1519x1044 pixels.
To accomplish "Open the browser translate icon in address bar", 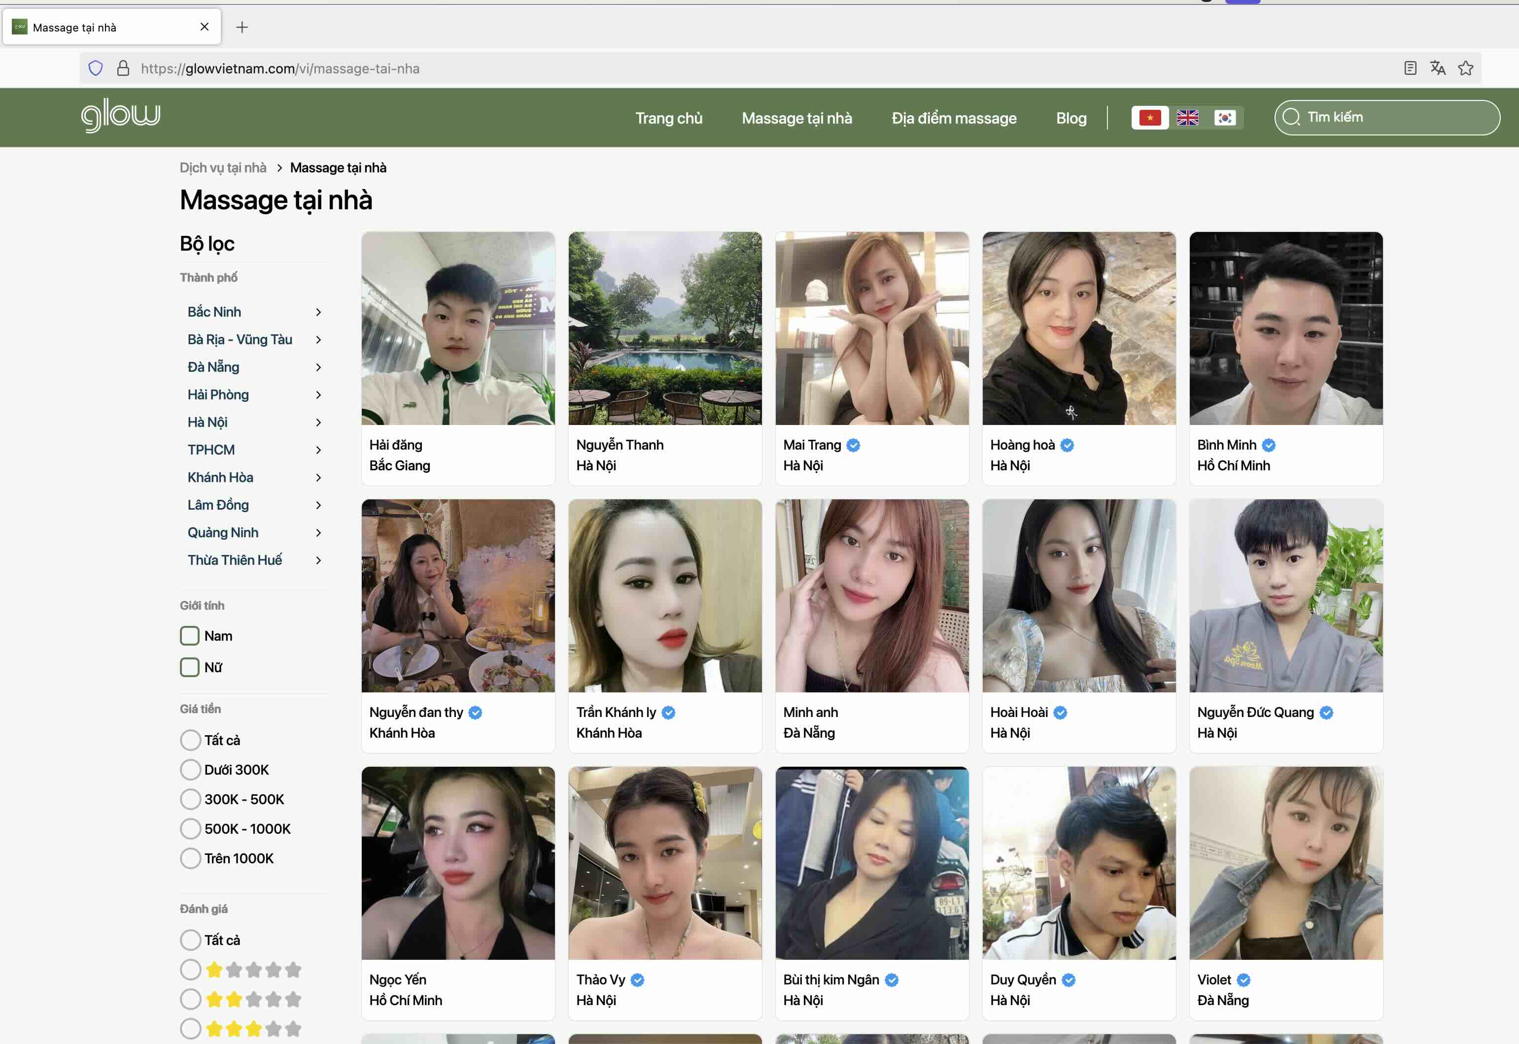I will pos(1438,67).
